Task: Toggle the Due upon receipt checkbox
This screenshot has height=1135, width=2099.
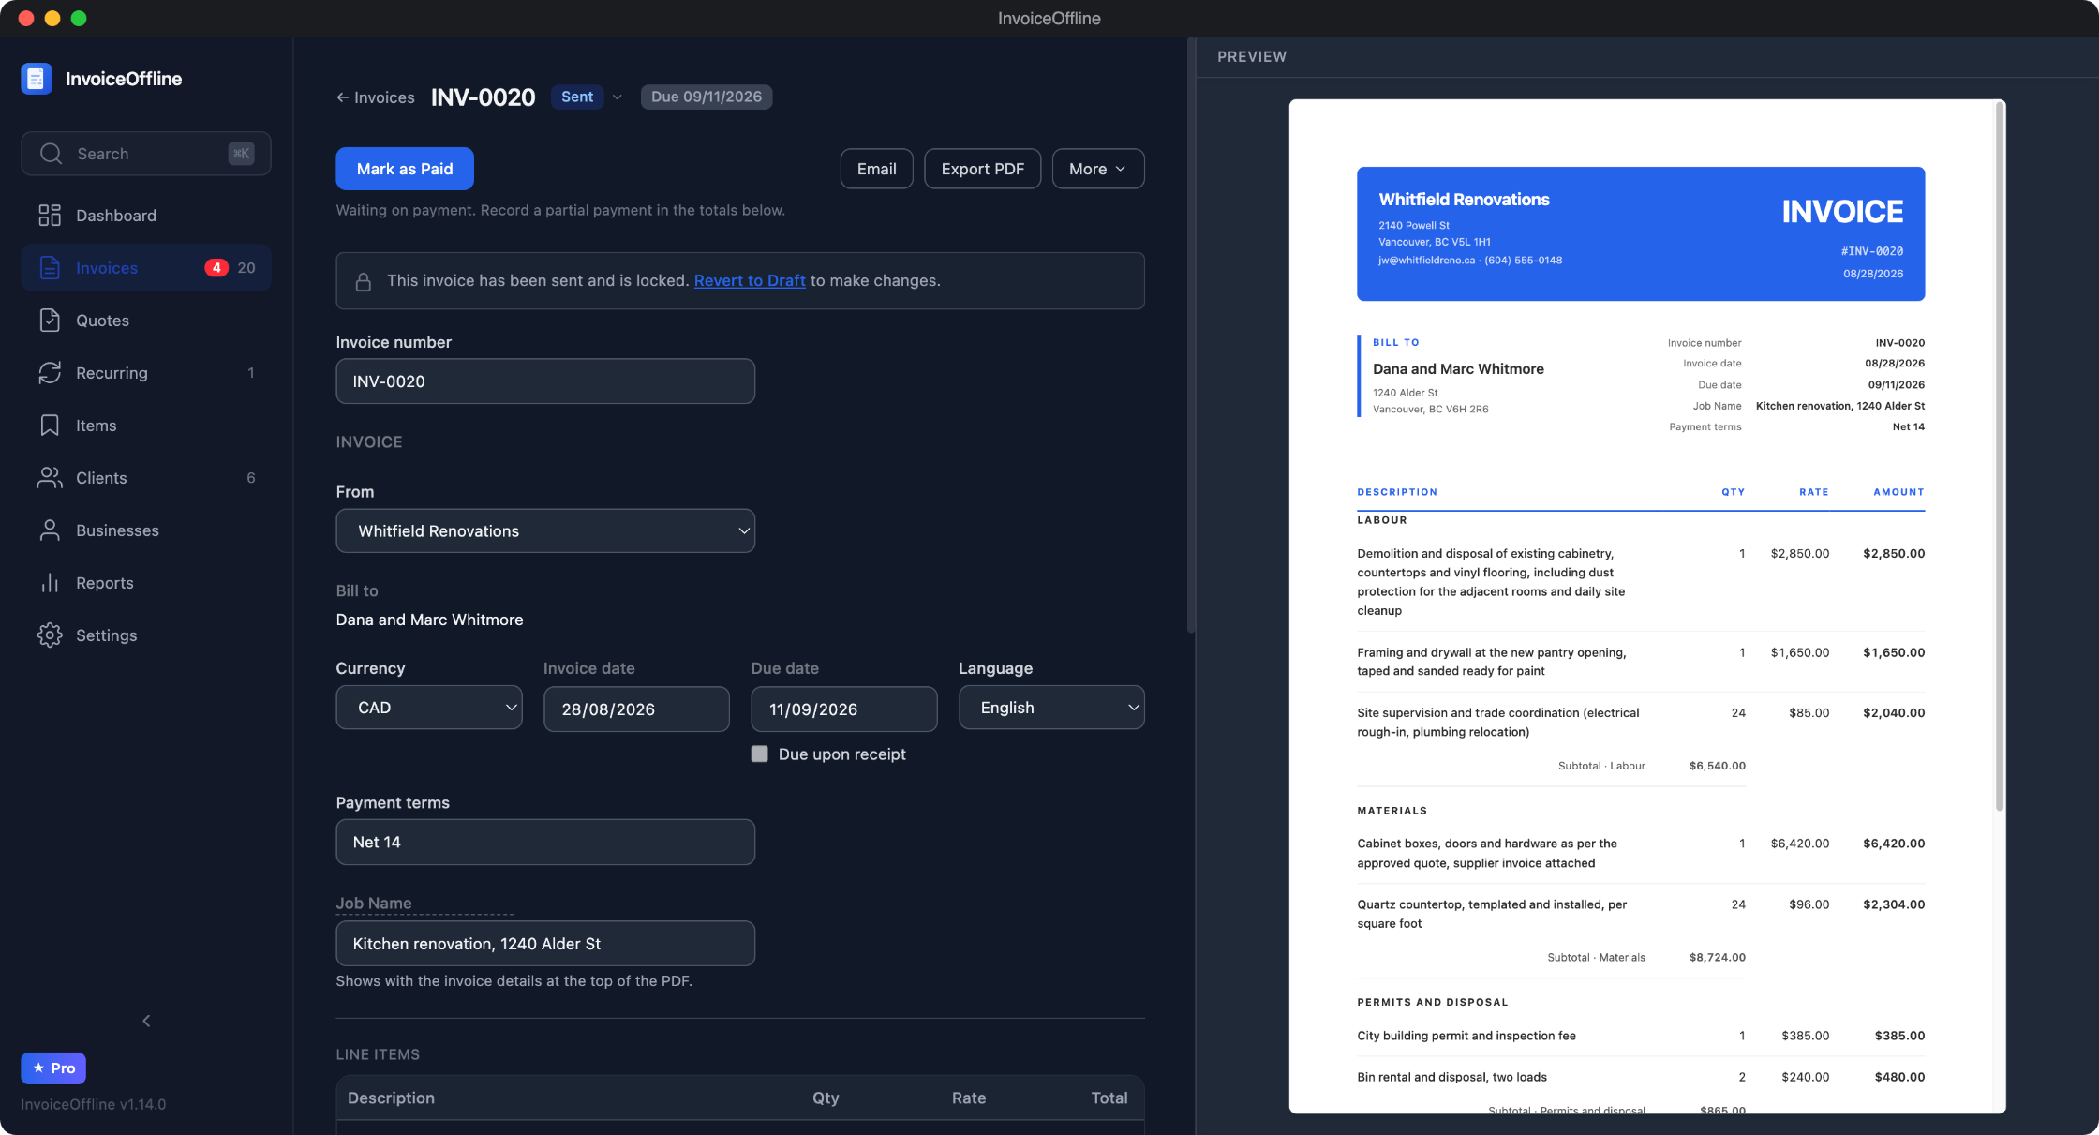Action: 760,754
